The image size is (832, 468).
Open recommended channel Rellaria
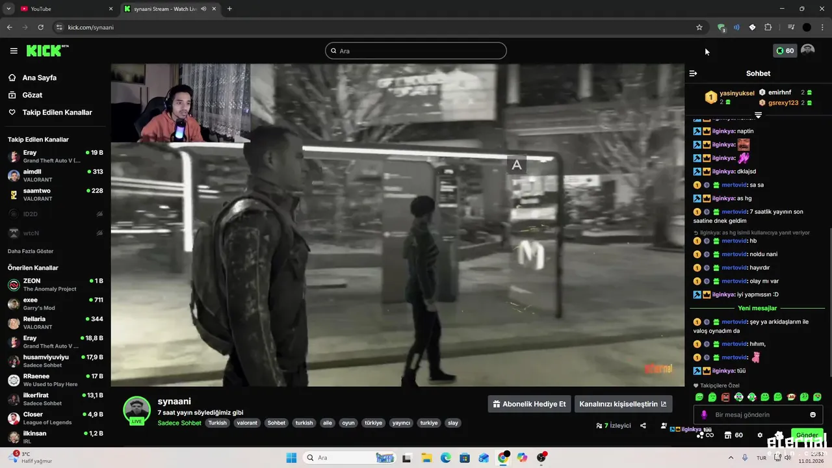coord(55,322)
